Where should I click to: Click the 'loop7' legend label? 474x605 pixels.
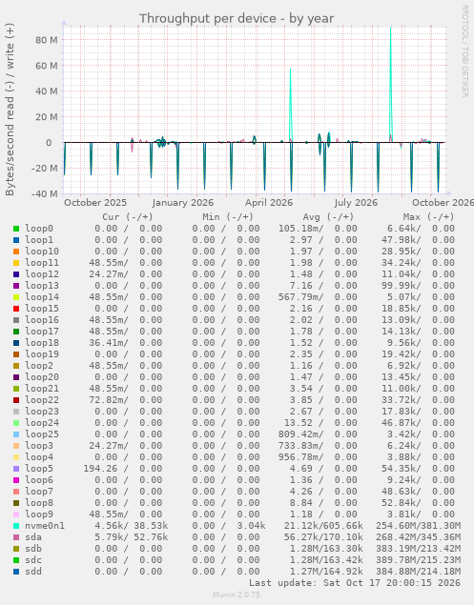coord(39,492)
